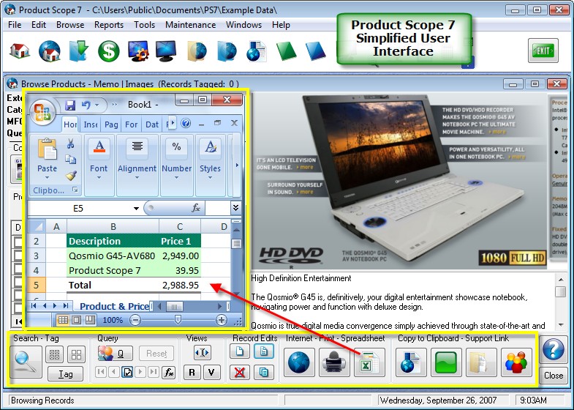The width and height of the screenshot is (574, 410).
Task: Click the laptop product image
Action: click(399, 180)
